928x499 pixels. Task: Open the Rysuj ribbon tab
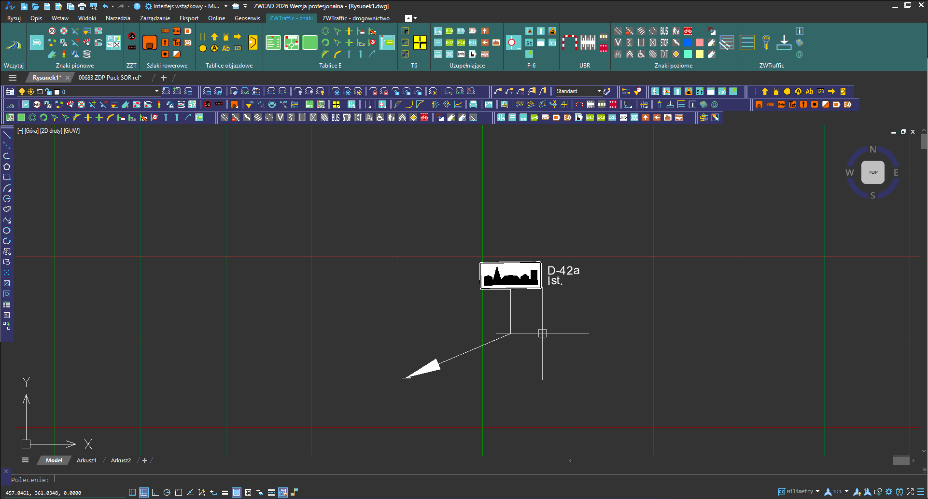pyautogui.click(x=14, y=18)
